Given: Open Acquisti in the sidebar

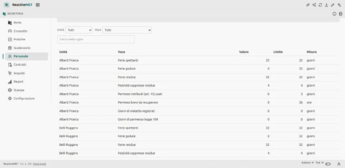Looking at the screenshot, I should pyautogui.click(x=27, y=73).
